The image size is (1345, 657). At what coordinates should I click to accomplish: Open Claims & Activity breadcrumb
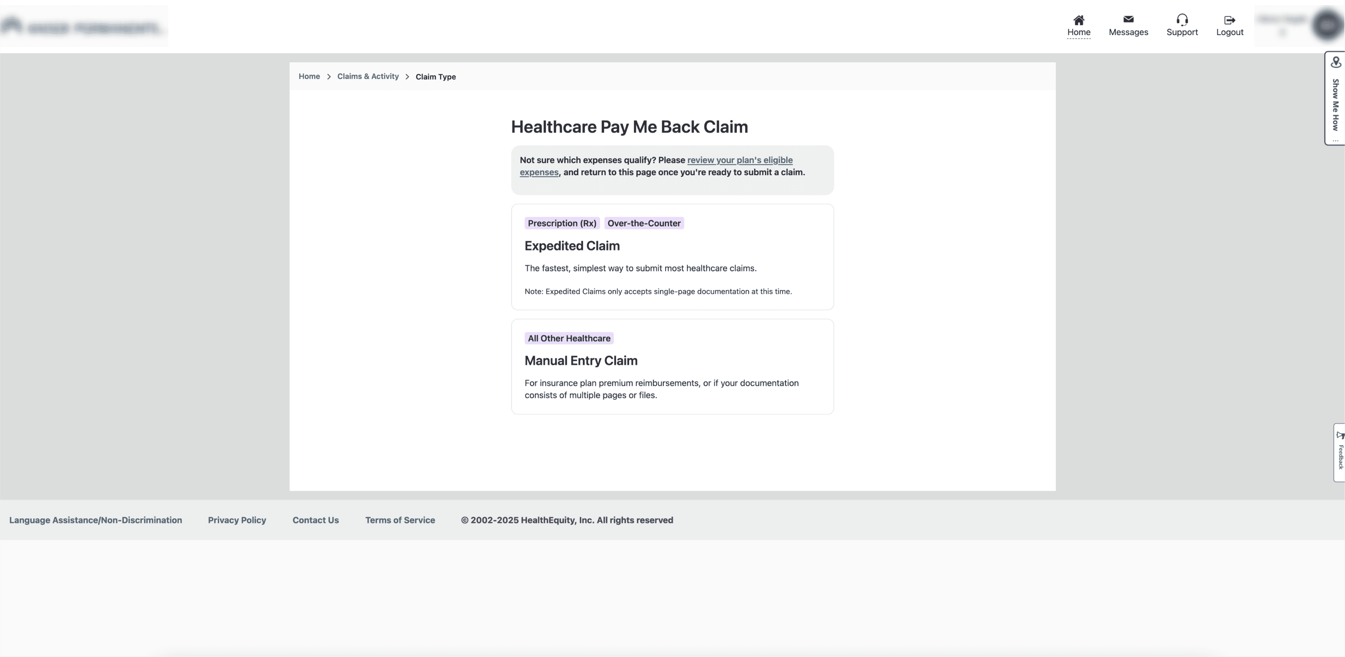point(367,77)
